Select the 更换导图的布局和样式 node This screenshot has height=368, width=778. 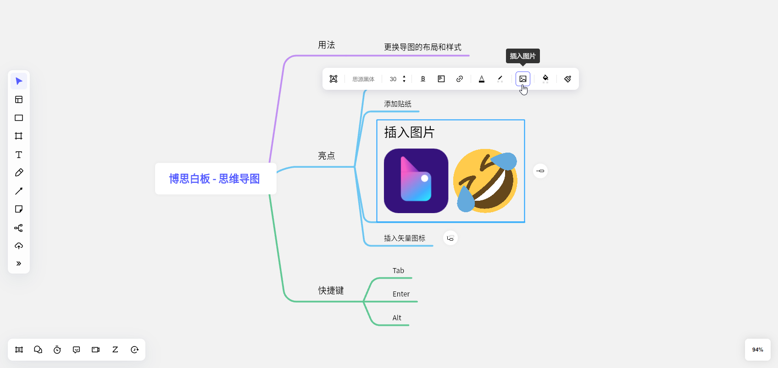point(422,47)
